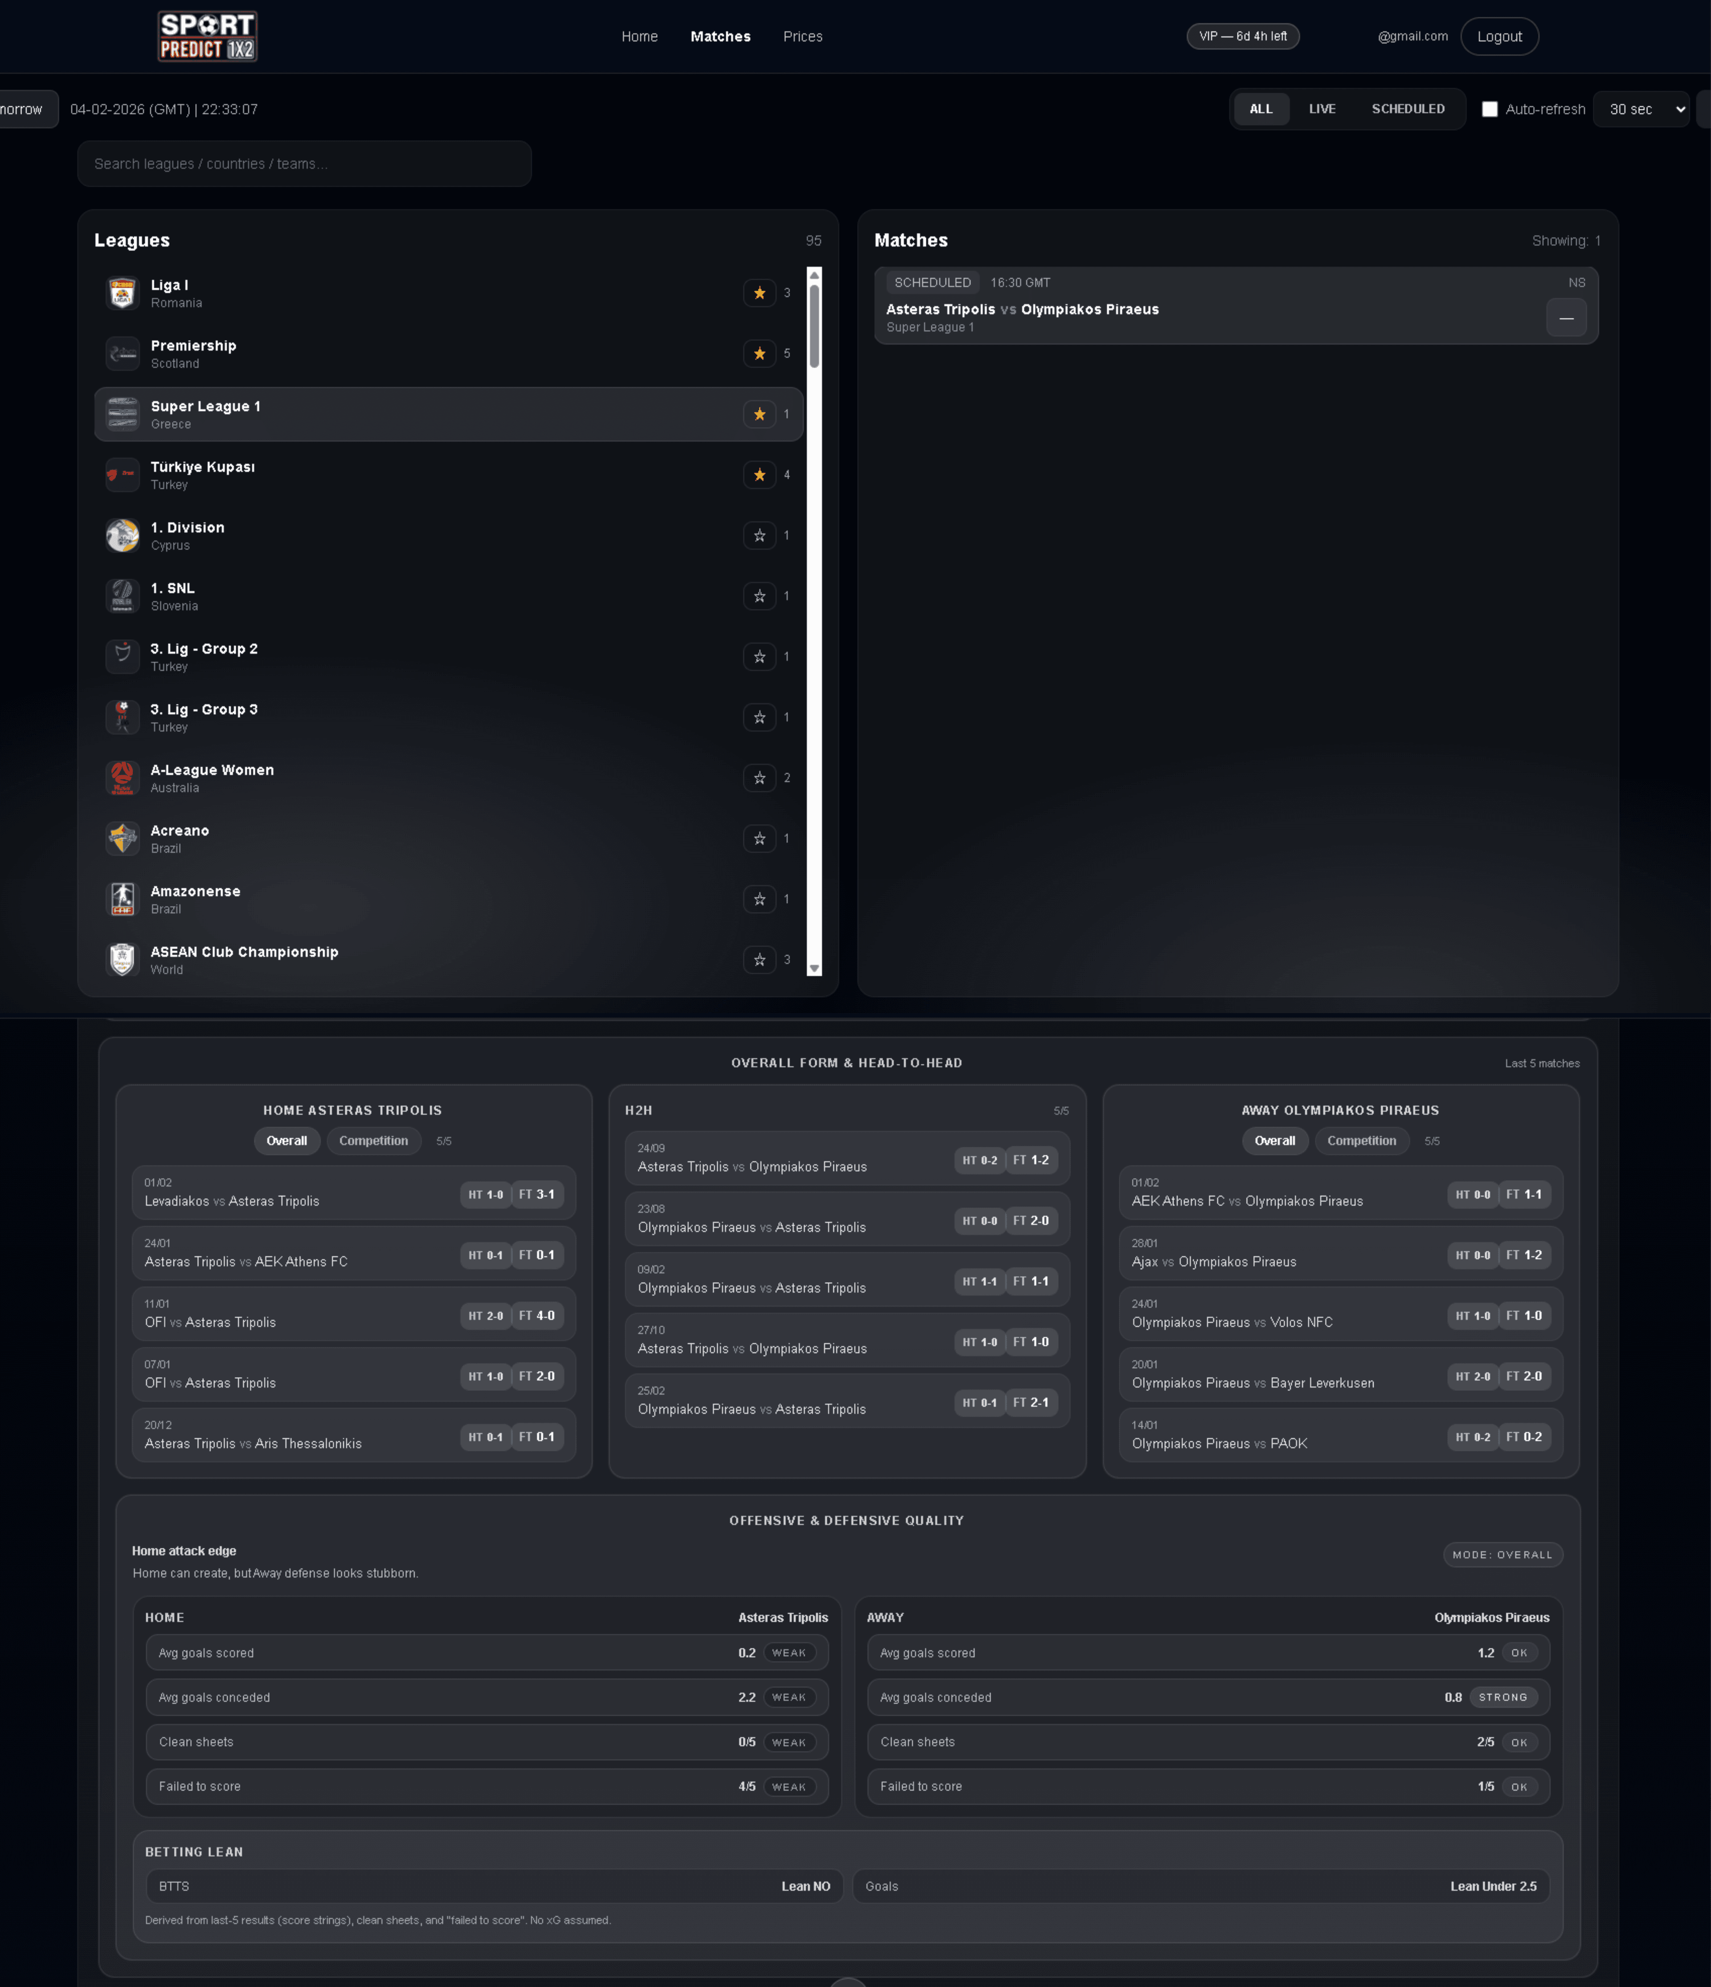Switch to the SCHEDULED matches filter tab
This screenshot has height=1987, width=1711.
click(1407, 108)
